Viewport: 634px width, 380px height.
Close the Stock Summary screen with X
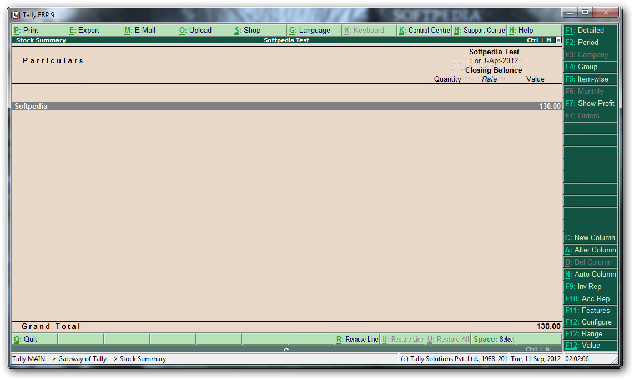[558, 40]
